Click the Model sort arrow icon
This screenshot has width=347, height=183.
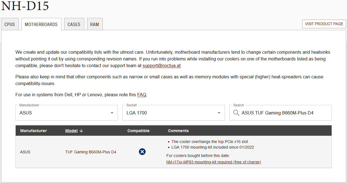(x=81, y=131)
